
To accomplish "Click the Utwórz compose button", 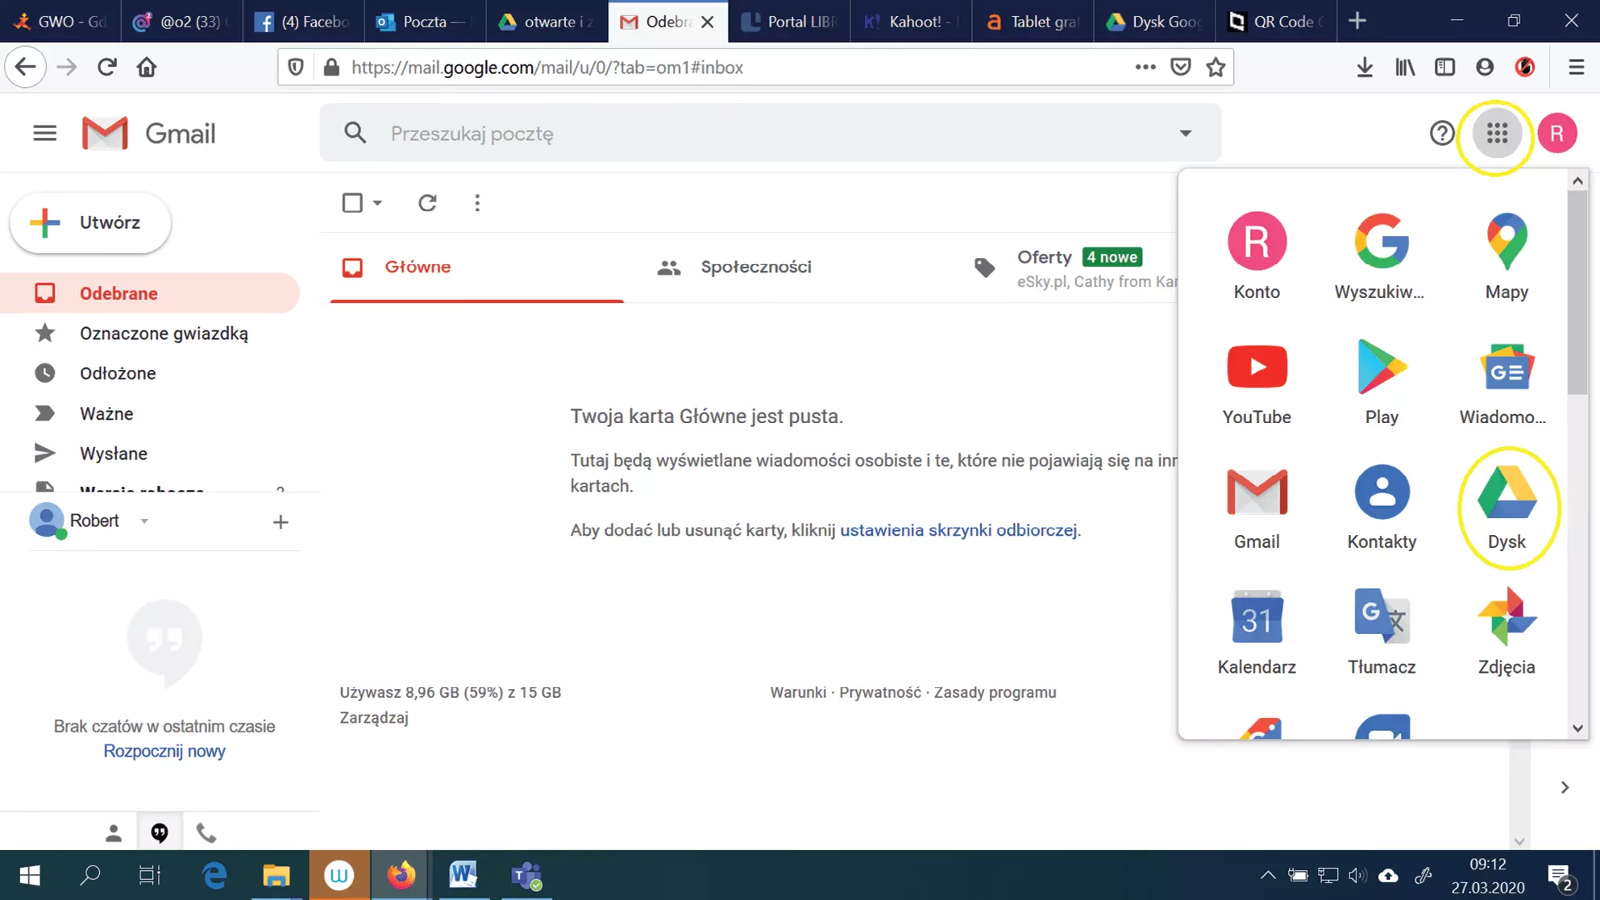I will (90, 223).
